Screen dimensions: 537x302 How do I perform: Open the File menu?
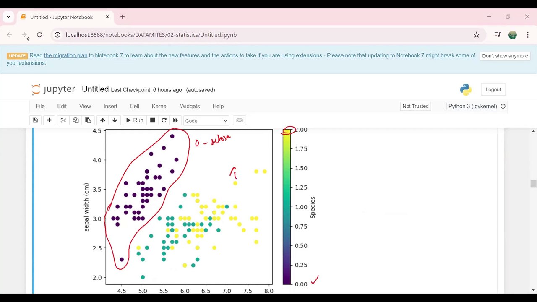tap(40, 106)
